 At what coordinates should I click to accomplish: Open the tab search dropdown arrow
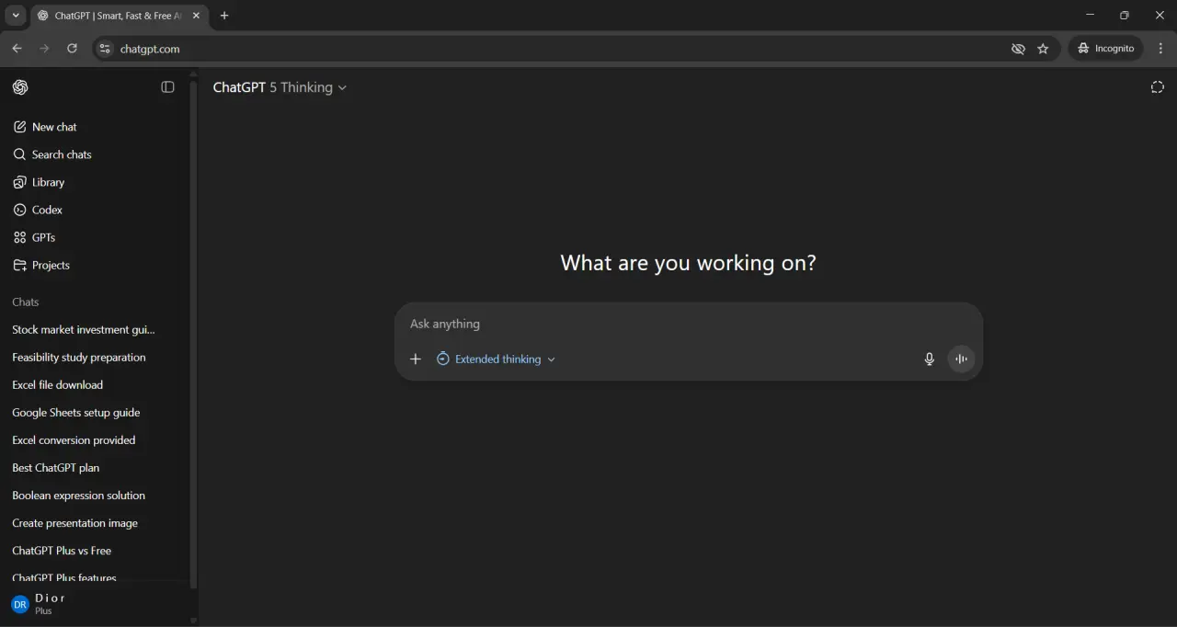[x=16, y=16]
